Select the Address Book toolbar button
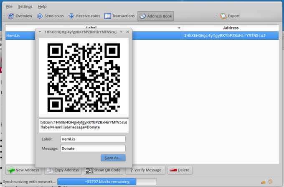This screenshot has width=284, height=187. (x=155, y=16)
